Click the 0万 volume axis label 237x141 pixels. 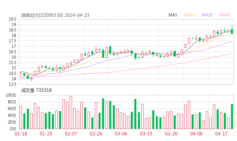point(13,129)
